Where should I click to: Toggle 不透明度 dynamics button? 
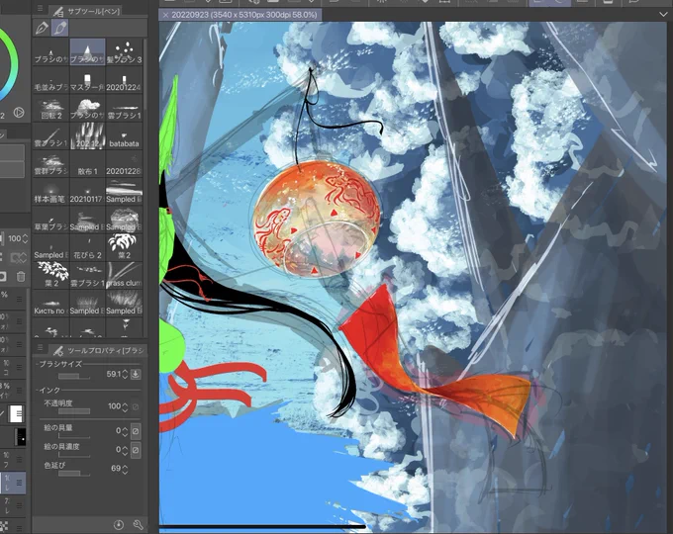[136, 406]
